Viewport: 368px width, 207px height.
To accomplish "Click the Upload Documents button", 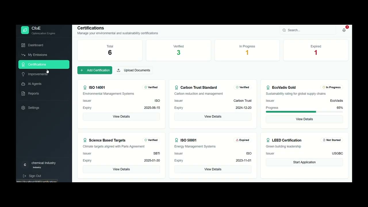I will 133,70.
